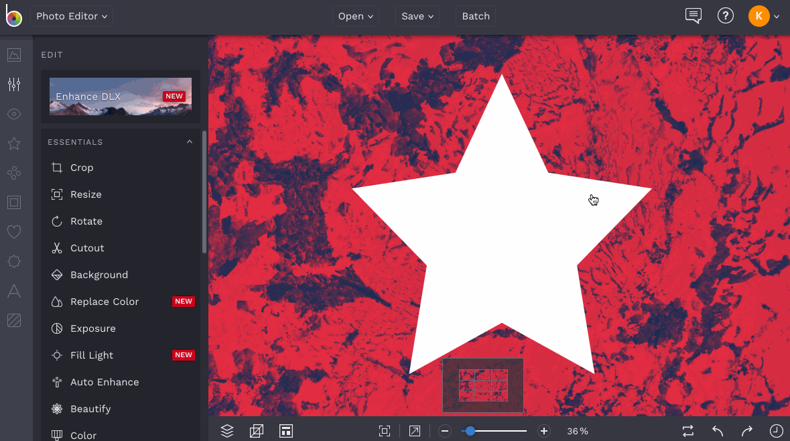Zoom out with the minus button
This screenshot has height=441, width=790.
pyautogui.click(x=445, y=431)
